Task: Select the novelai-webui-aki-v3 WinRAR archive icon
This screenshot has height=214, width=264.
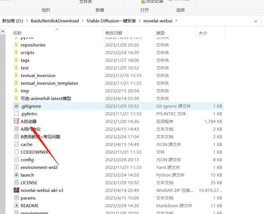Action: click(16, 190)
